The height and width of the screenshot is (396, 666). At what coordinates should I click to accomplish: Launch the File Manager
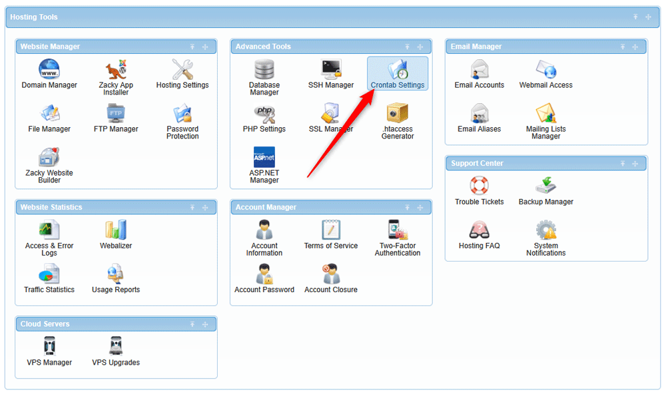49,118
